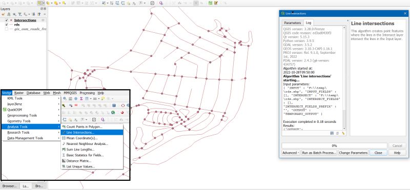Click filter legend icon in Layers panel
The height and width of the screenshot is (190, 410).
click(20, 14)
